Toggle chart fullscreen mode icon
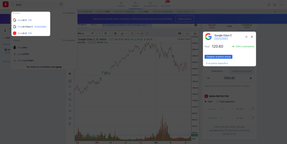Screen dimensions: 287x144 click(x=147, y=33)
